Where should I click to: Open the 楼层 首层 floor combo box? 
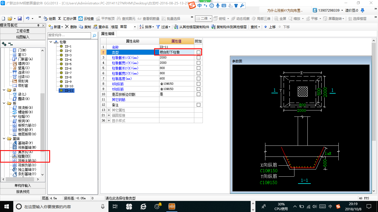pyautogui.click(x=128, y=27)
